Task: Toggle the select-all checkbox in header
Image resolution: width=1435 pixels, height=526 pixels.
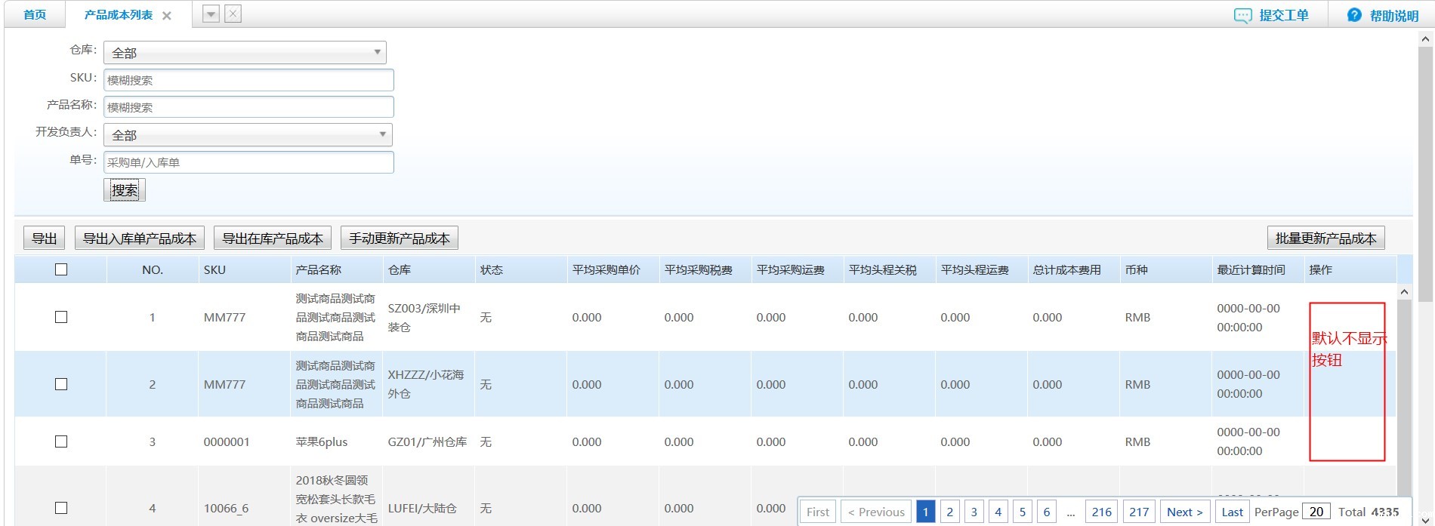Action: tap(61, 269)
